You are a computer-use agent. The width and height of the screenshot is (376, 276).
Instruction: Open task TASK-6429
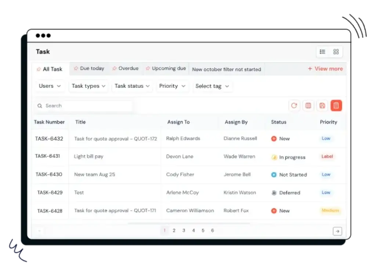pos(50,193)
